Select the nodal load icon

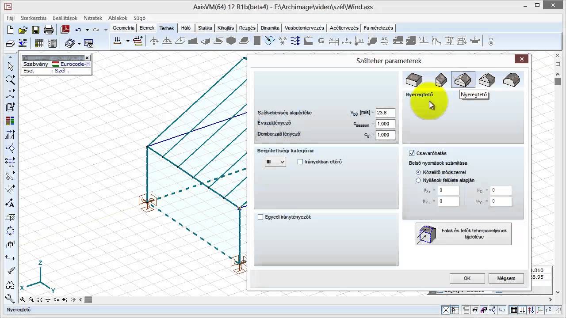pyautogui.click(x=154, y=41)
